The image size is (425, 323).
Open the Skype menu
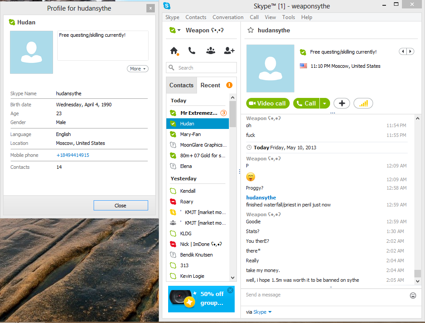(x=173, y=17)
